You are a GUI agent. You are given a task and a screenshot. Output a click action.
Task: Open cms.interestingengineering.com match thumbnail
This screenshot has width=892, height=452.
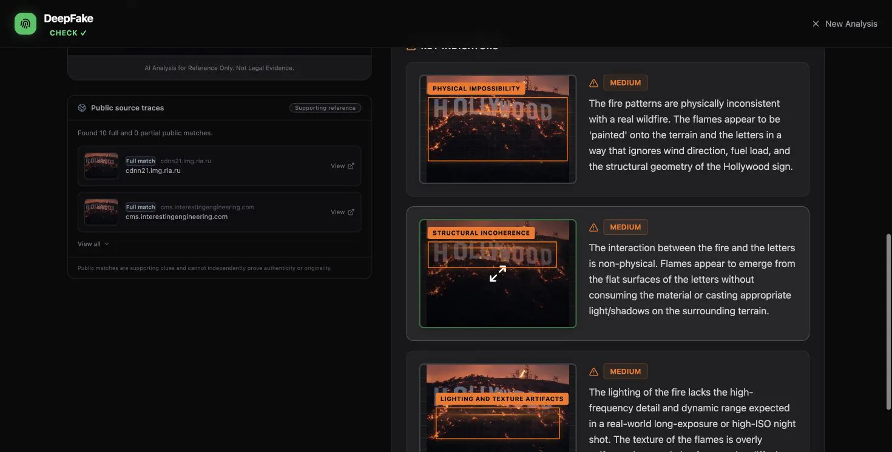[x=101, y=212]
